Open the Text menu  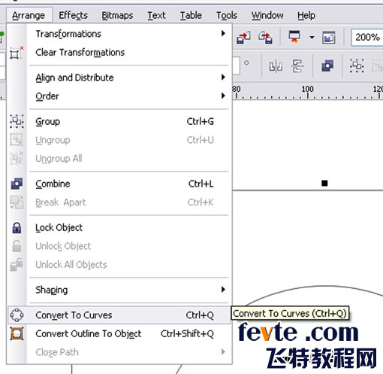pos(156,16)
